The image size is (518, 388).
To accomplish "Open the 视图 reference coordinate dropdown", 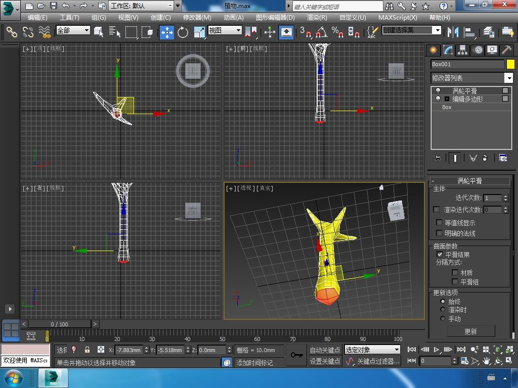I will [225, 30].
